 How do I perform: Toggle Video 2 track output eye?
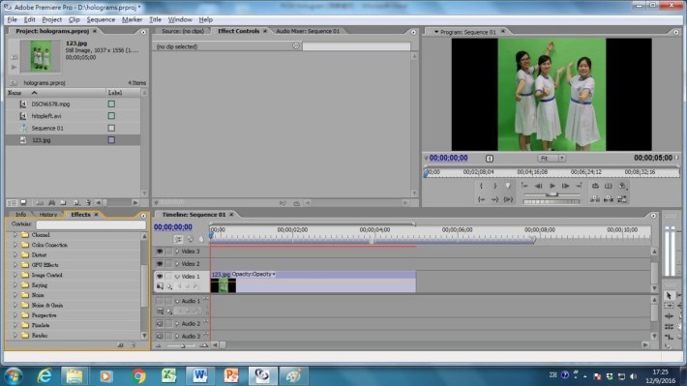[160, 264]
